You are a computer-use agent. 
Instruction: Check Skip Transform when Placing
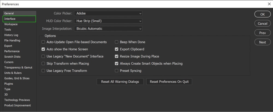click(x=43, y=64)
